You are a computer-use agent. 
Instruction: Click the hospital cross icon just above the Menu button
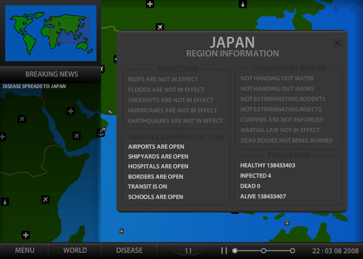25,235
